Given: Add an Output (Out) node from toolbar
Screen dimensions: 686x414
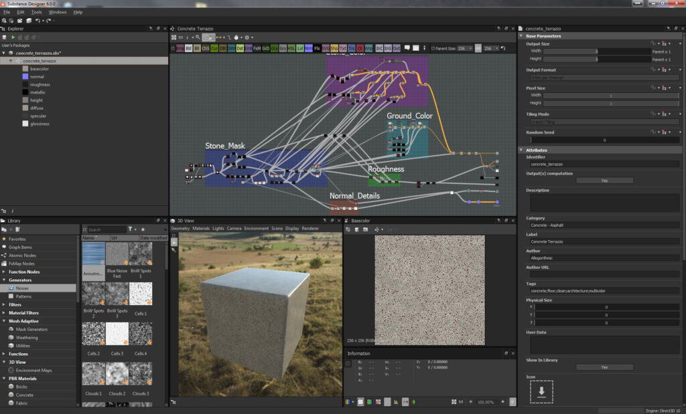Looking at the screenshot, I should [397, 48].
